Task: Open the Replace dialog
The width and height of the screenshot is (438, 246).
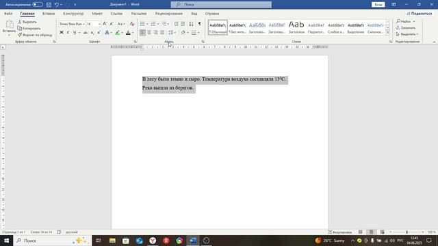Action: tap(406, 28)
